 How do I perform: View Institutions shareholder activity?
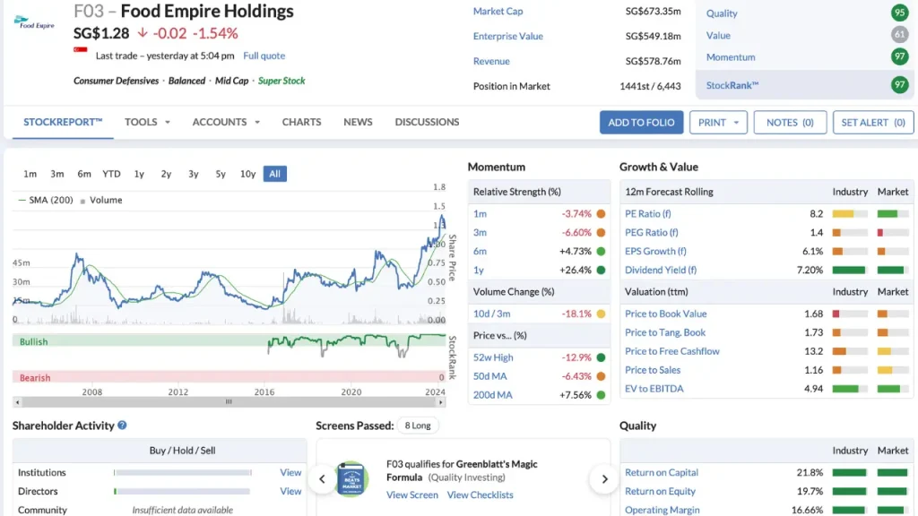[290, 473]
